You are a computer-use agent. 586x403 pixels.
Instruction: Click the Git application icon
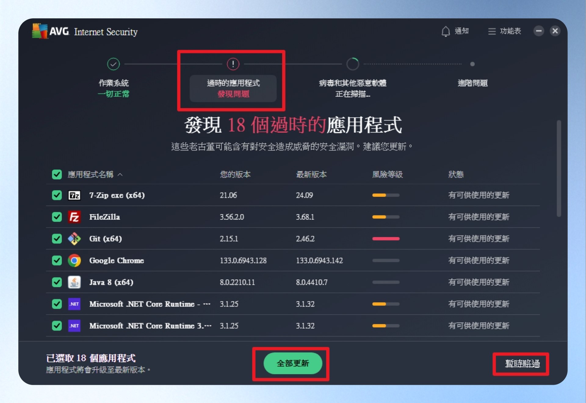[x=74, y=239]
